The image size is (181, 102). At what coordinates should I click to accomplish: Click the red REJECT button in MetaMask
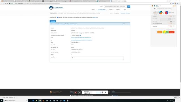172,32
